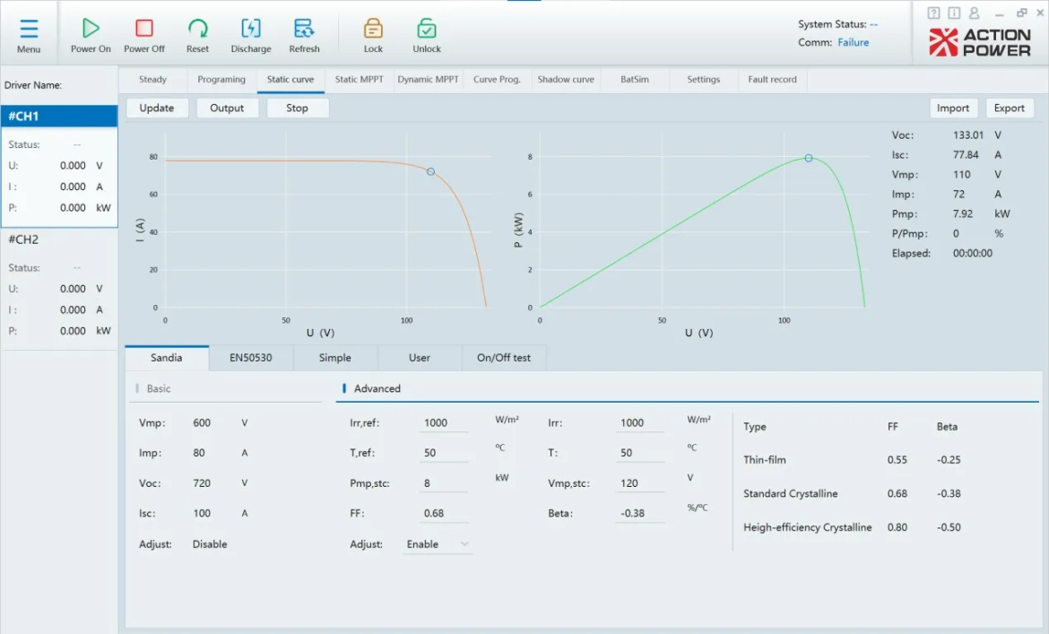
Task: Switch to the Programing tab
Action: tap(221, 79)
